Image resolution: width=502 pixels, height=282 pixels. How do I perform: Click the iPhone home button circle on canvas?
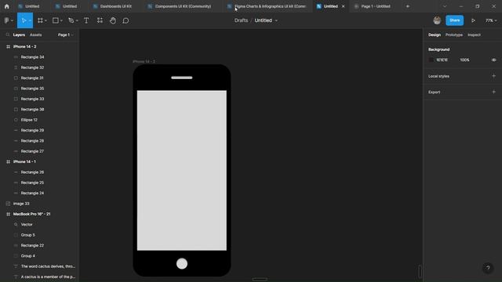[182, 263]
